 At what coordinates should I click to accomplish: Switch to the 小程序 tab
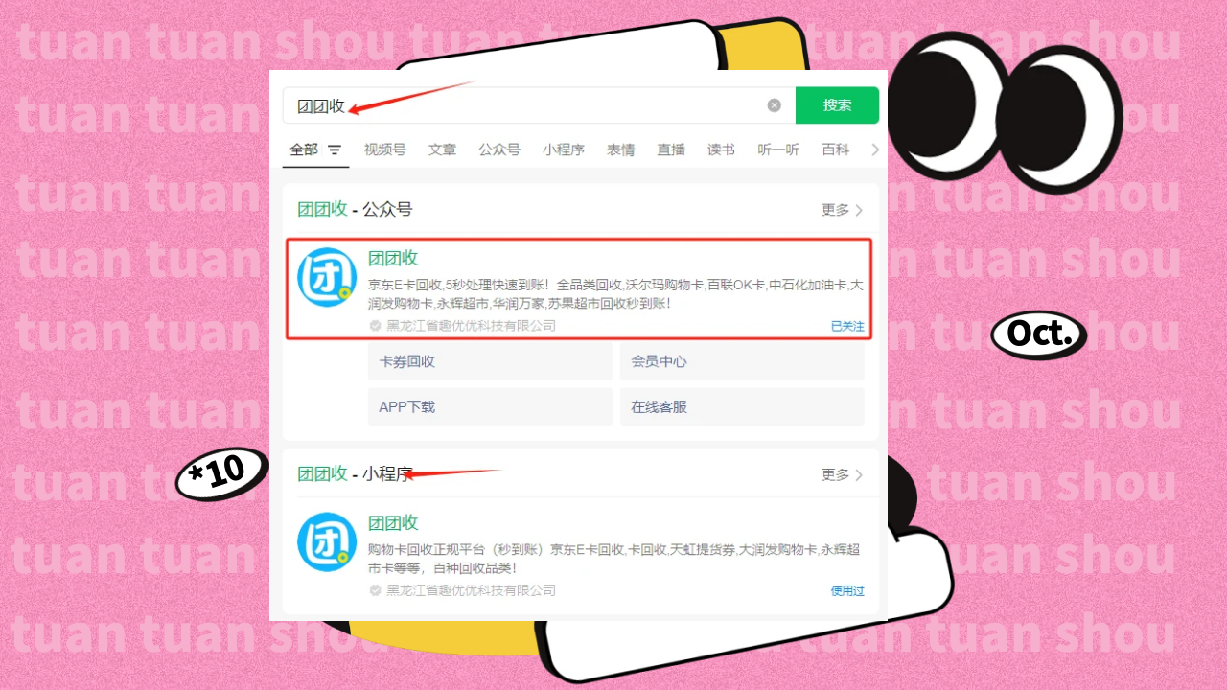coord(564,149)
